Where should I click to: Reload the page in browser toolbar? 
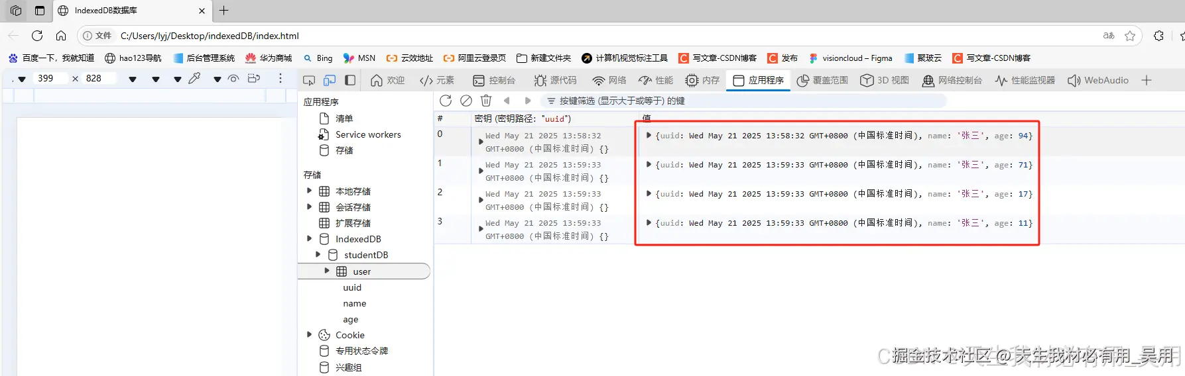click(37, 36)
